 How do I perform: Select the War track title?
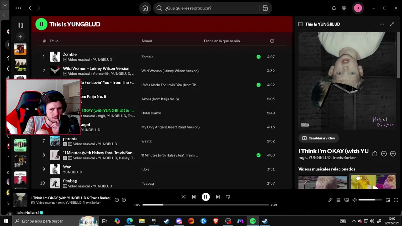click(x=67, y=167)
